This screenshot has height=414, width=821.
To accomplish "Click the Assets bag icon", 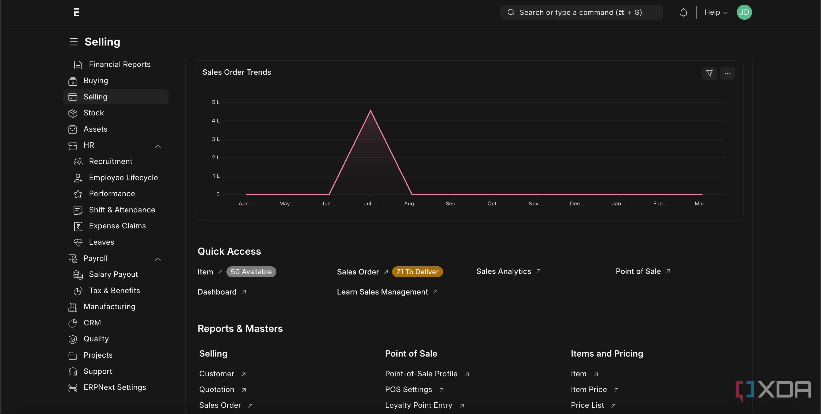I will [x=73, y=130].
